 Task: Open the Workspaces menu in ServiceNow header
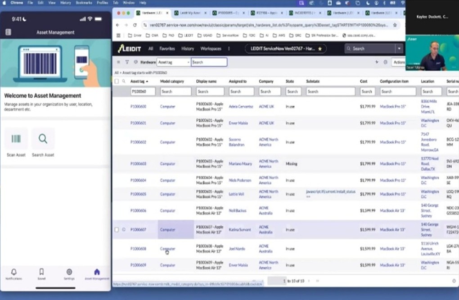click(211, 49)
